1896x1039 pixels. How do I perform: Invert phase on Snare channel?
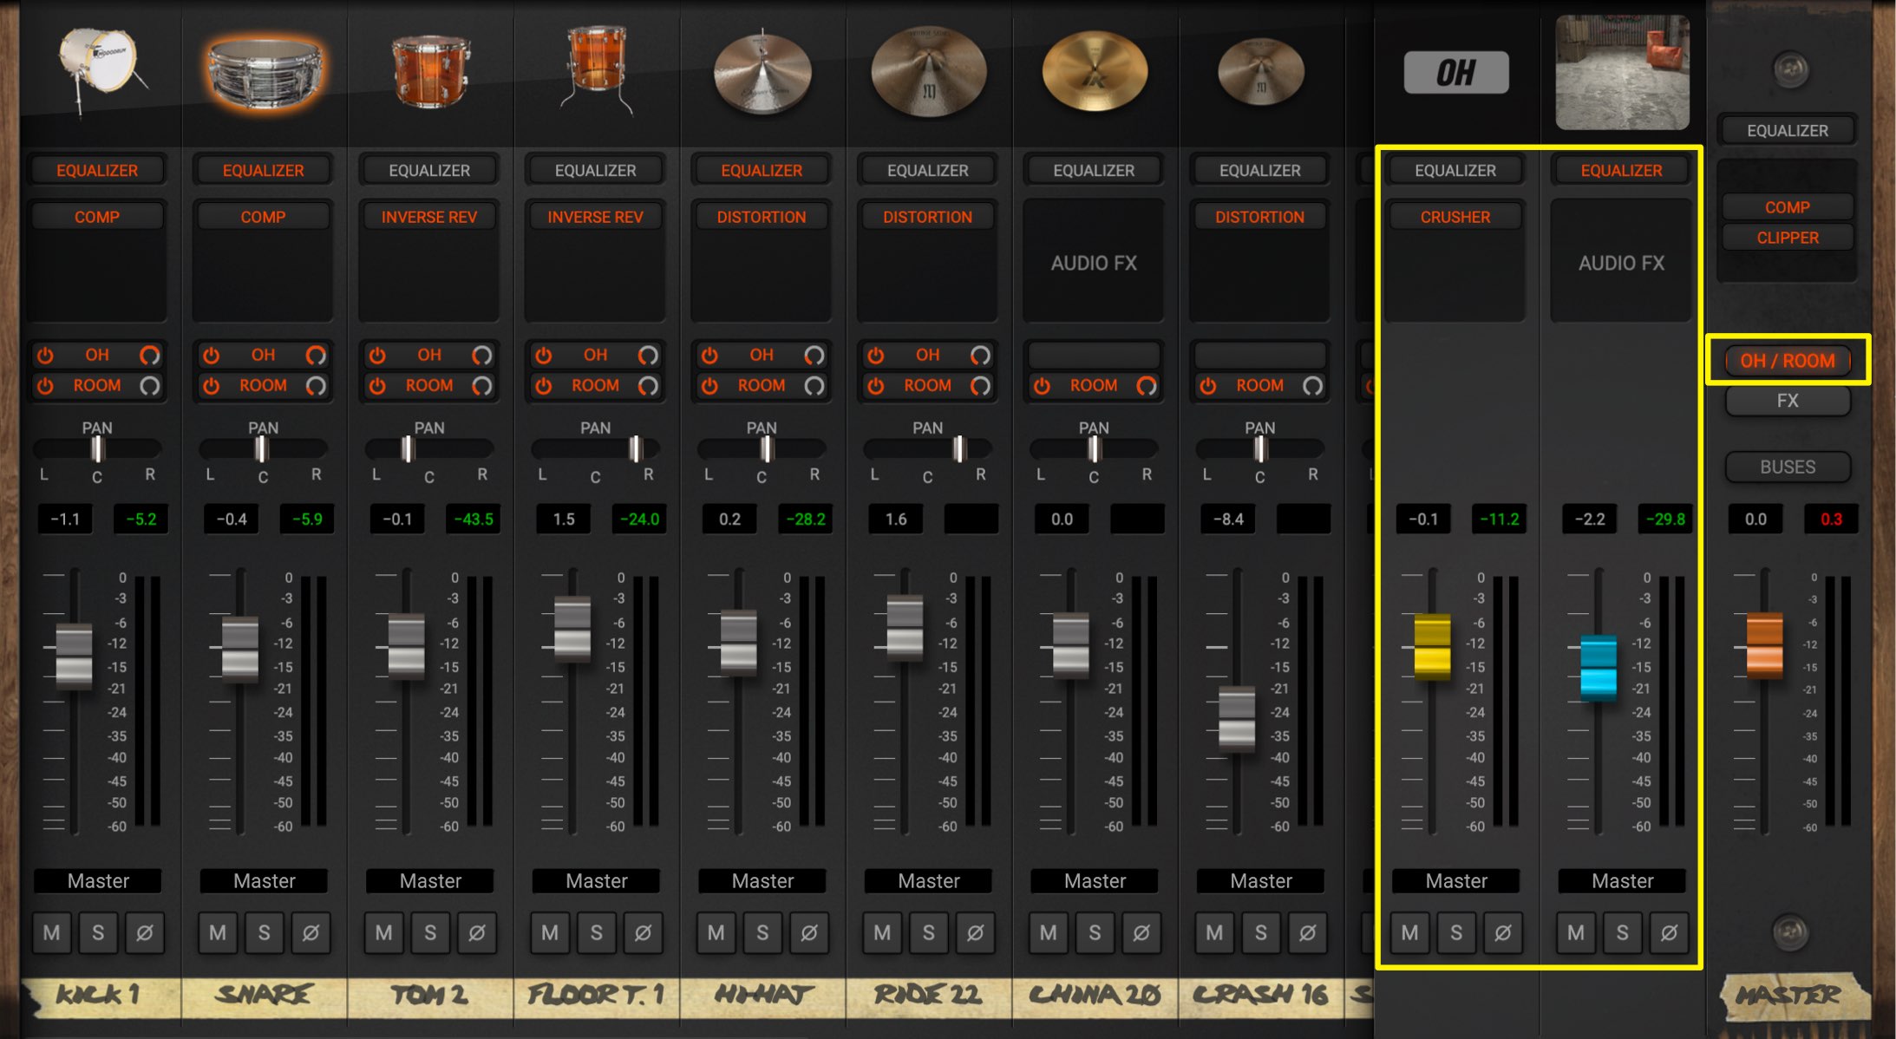pos(311,932)
